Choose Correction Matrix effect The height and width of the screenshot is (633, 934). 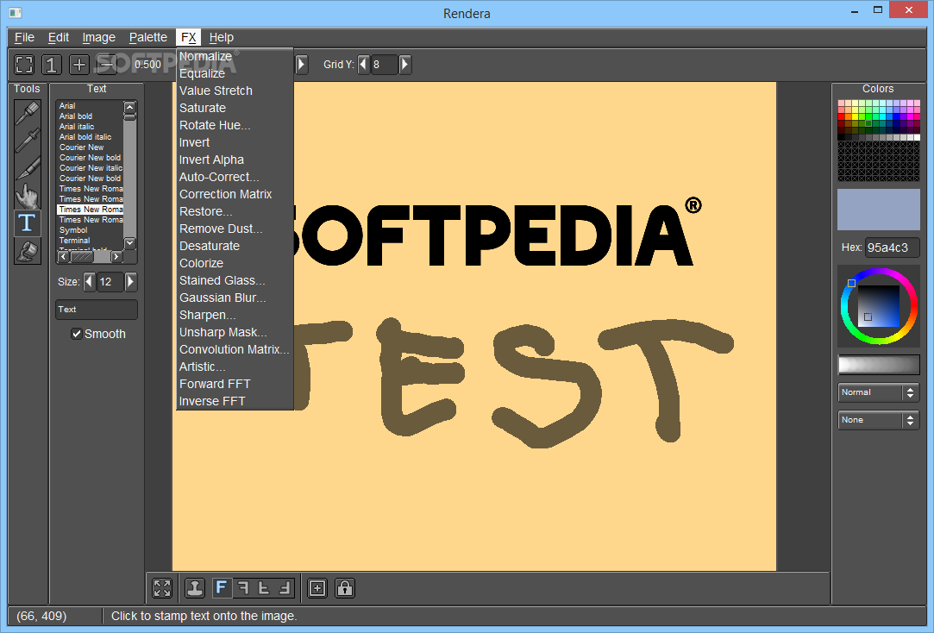[235, 195]
